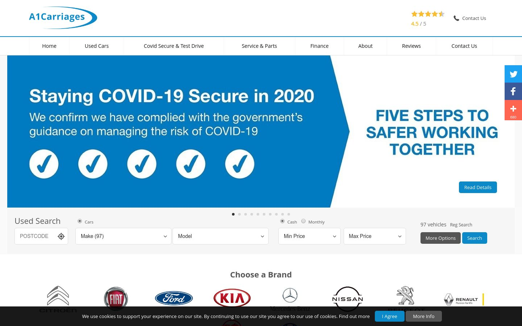Open more share options plus icon
This screenshot has height=326, width=522.
click(513, 110)
